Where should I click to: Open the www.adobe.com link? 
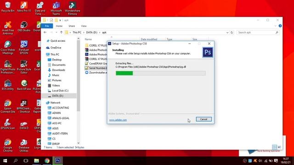pos(118,120)
